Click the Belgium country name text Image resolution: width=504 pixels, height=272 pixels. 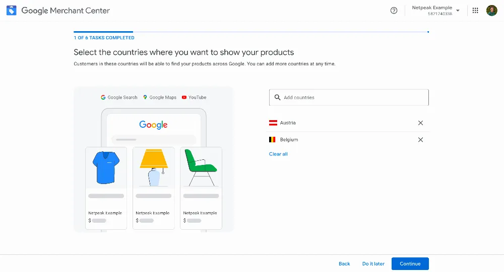click(289, 140)
